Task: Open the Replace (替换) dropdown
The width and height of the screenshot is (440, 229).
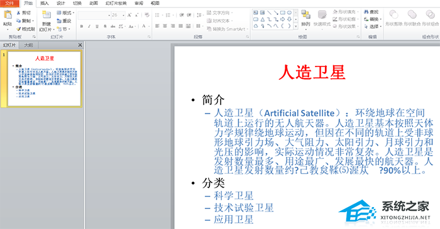Action: pos(373,19)
